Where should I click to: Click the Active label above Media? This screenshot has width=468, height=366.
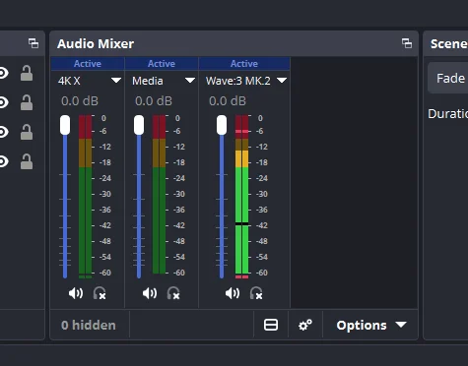[162, 64]
